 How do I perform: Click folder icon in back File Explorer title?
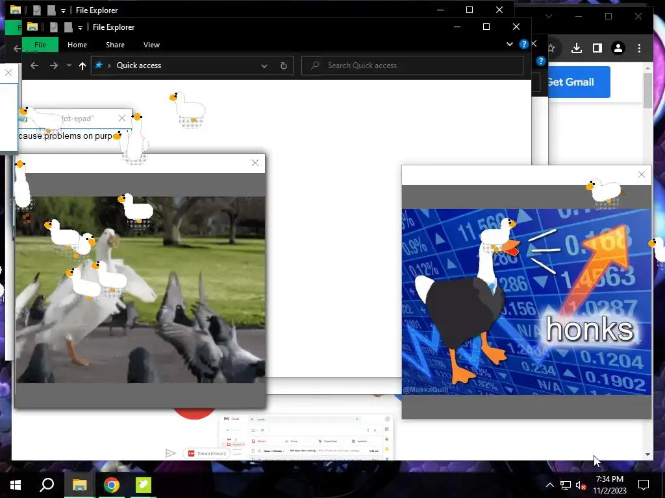tap(16, 10)
